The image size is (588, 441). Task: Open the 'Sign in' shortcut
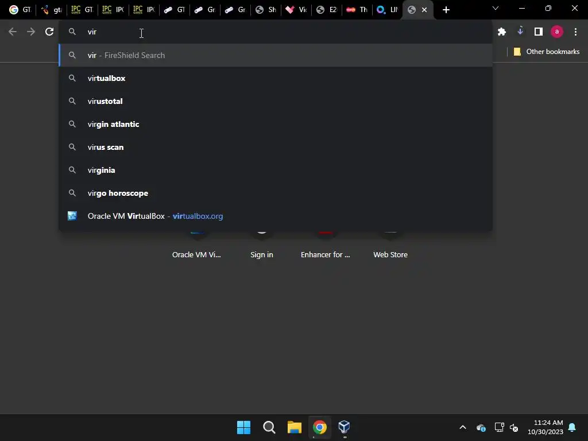tap(262, 246)
